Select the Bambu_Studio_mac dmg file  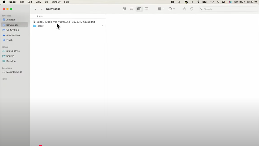pyautogui.click(x=68, y=22)
